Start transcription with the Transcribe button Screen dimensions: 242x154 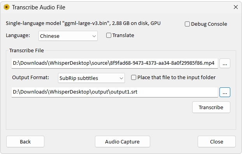211,107
